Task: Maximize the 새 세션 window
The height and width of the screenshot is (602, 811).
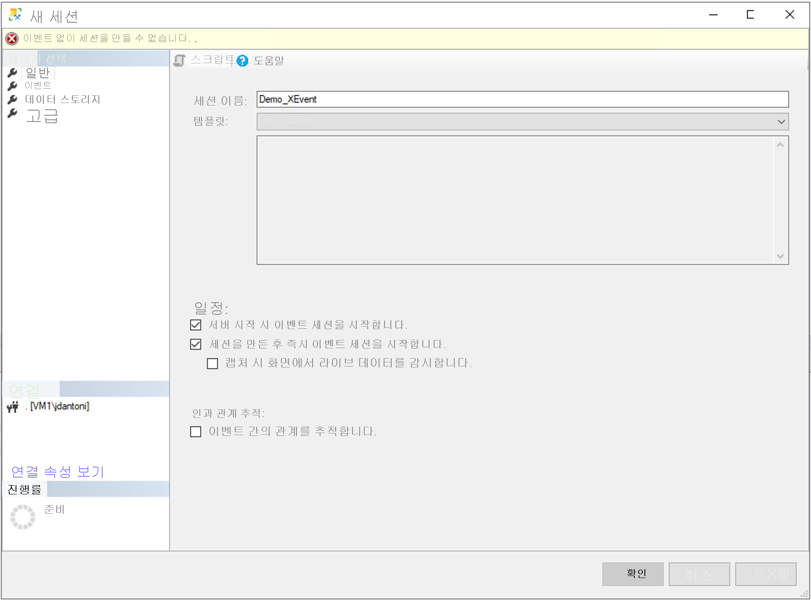Action: 750,15
